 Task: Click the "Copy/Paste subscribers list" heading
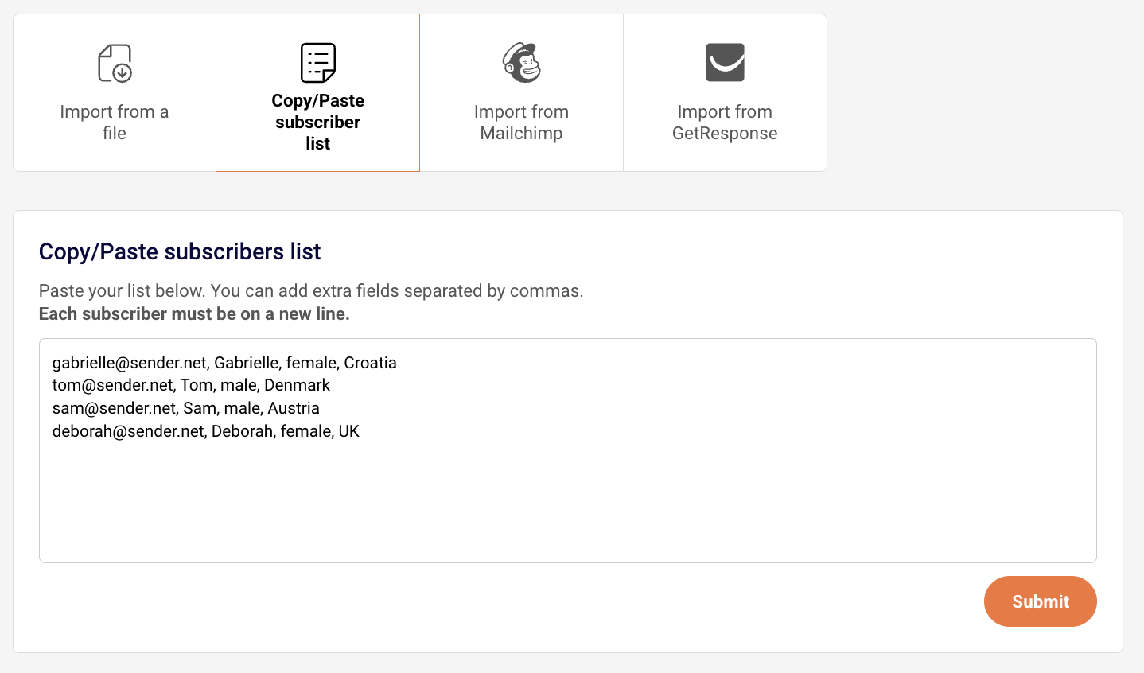coord(180,251)
